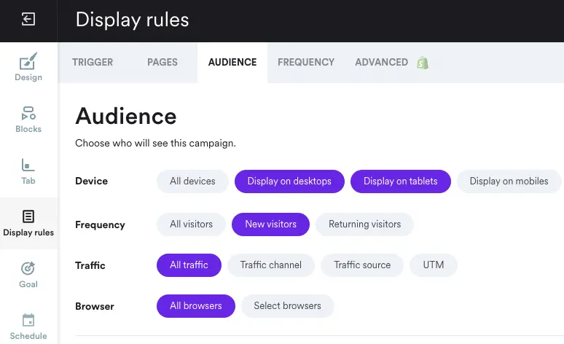
Task: Switch to the Trigger tab
Action: pos(93,63)
